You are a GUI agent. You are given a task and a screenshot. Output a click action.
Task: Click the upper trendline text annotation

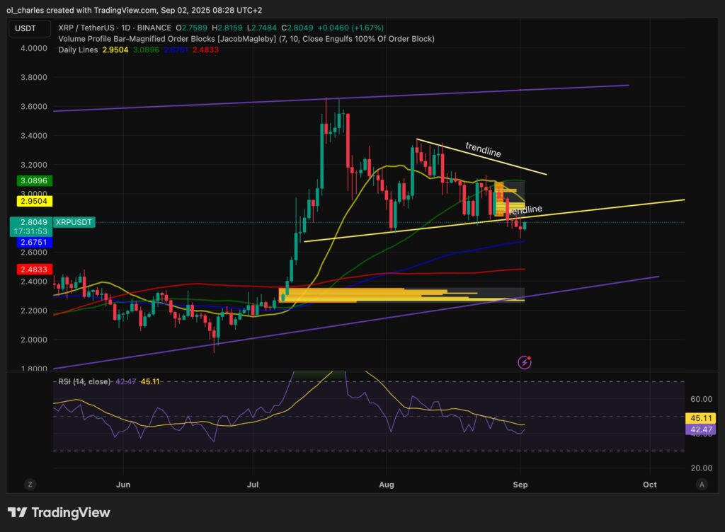(483, 150)
